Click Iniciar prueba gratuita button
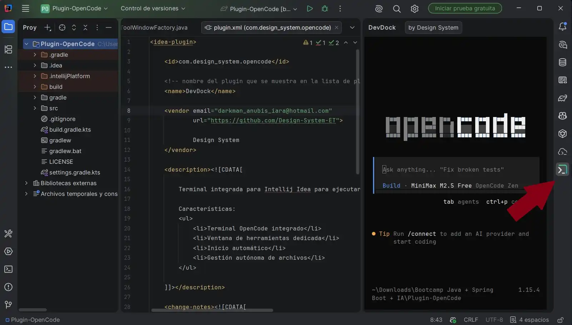This screenshot has width=572, height=325. pyautogui.click(x=465, y=8)
